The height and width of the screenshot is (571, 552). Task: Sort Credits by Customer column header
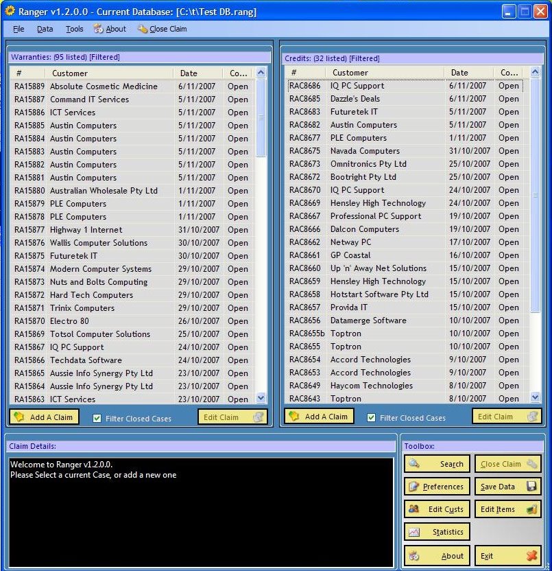(350, 72)
